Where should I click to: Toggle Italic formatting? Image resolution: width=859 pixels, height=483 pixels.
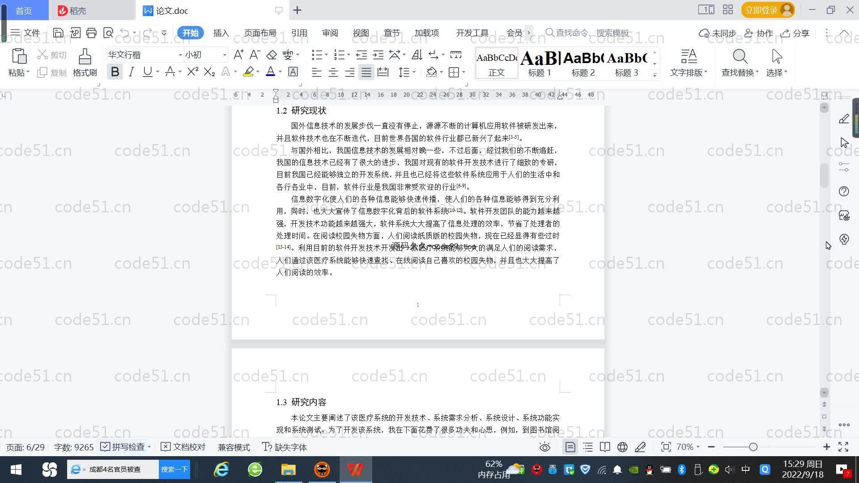click(131, 72)
